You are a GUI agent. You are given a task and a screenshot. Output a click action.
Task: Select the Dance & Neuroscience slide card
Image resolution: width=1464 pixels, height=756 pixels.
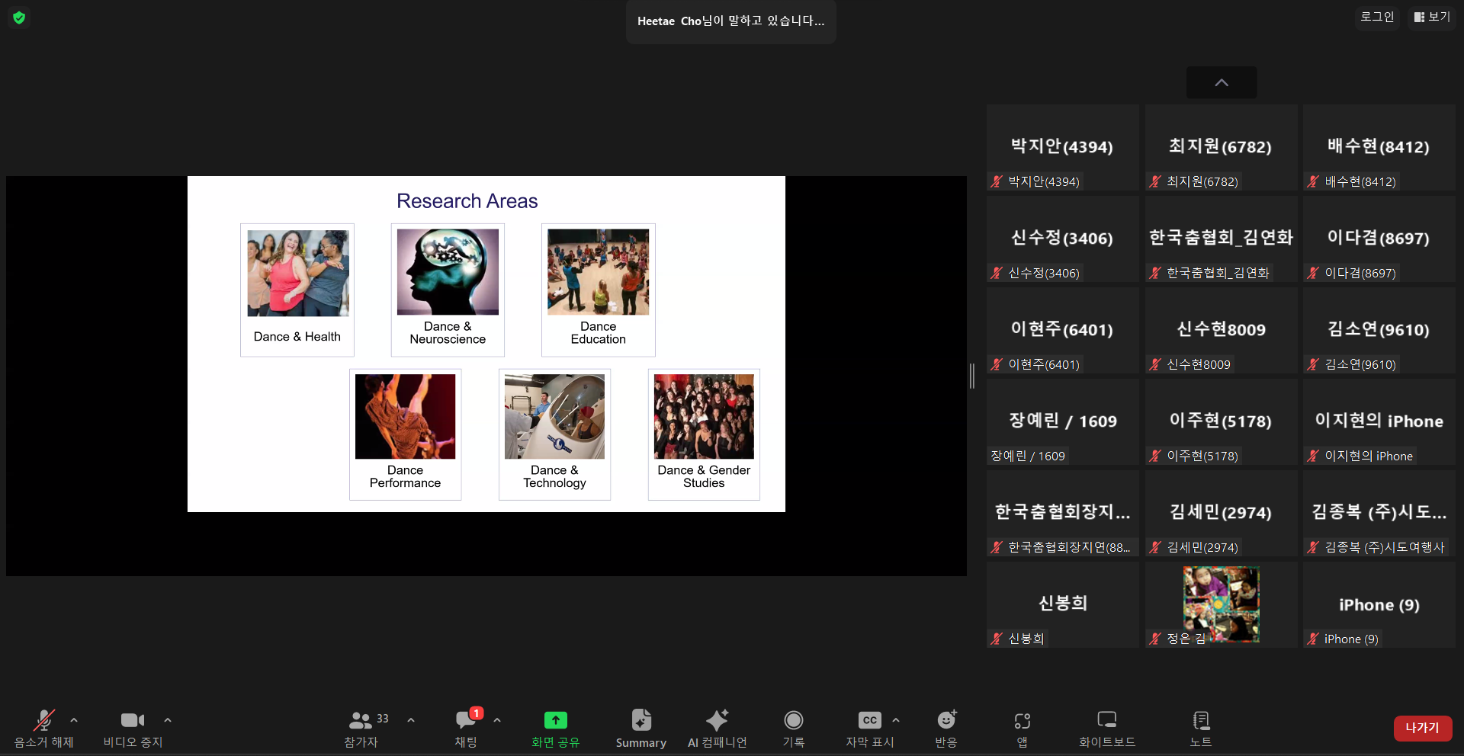(448, 290)
